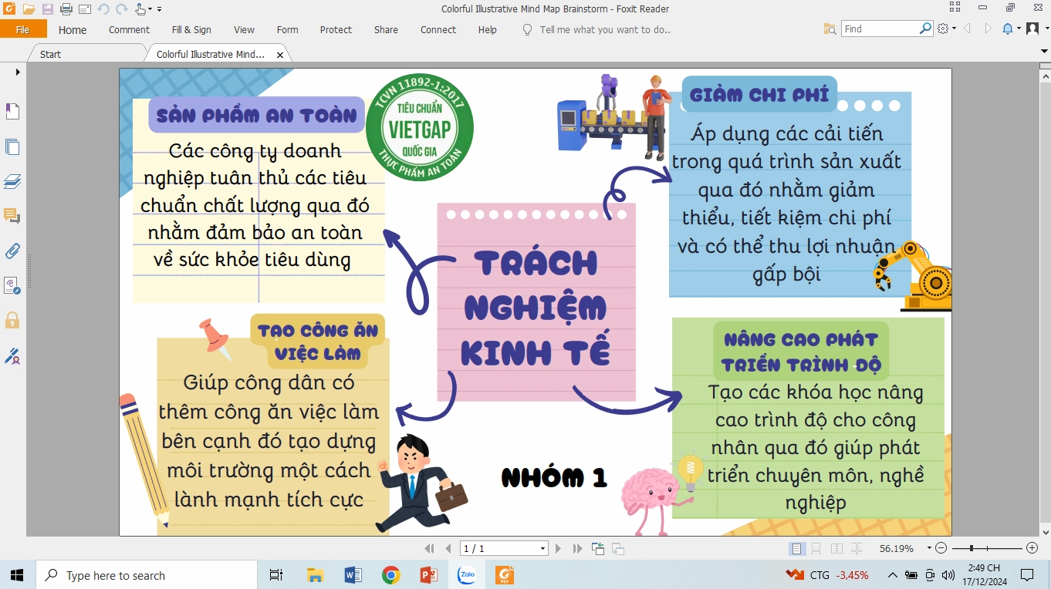Open the Bookmarks panel icon in sidebar
Image resolution: width=1051 pixels, height=589 pixels.
coord(12,112)
